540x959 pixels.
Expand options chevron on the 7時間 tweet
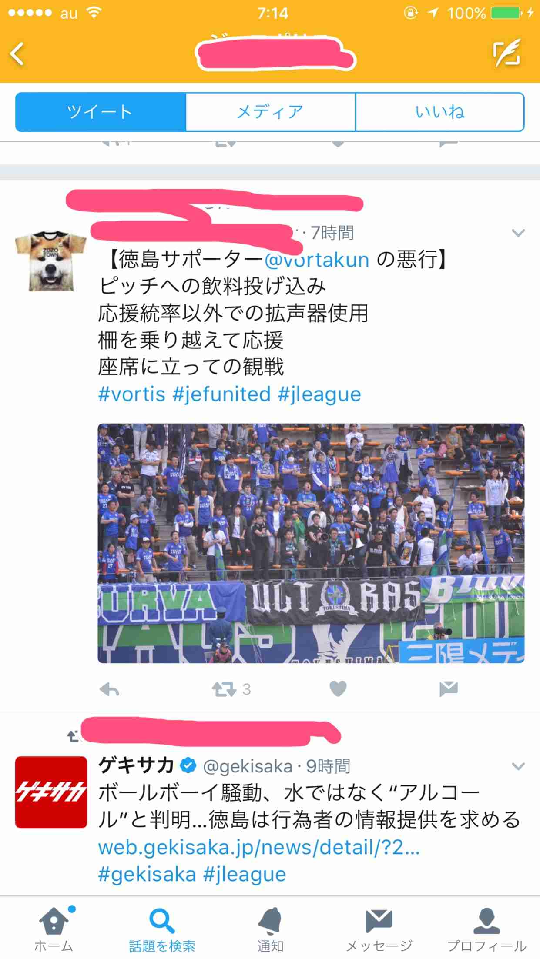click(x=518, y=233)
